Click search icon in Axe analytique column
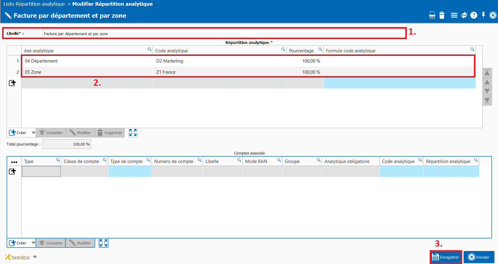498x264 pixels. point(149,50)
